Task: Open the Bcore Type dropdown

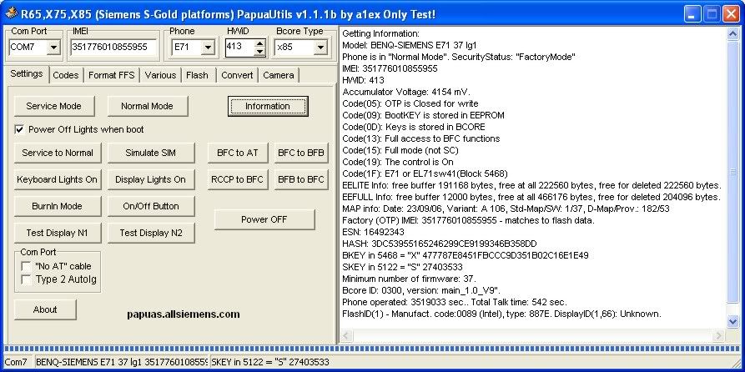Action: coord(320,47)
